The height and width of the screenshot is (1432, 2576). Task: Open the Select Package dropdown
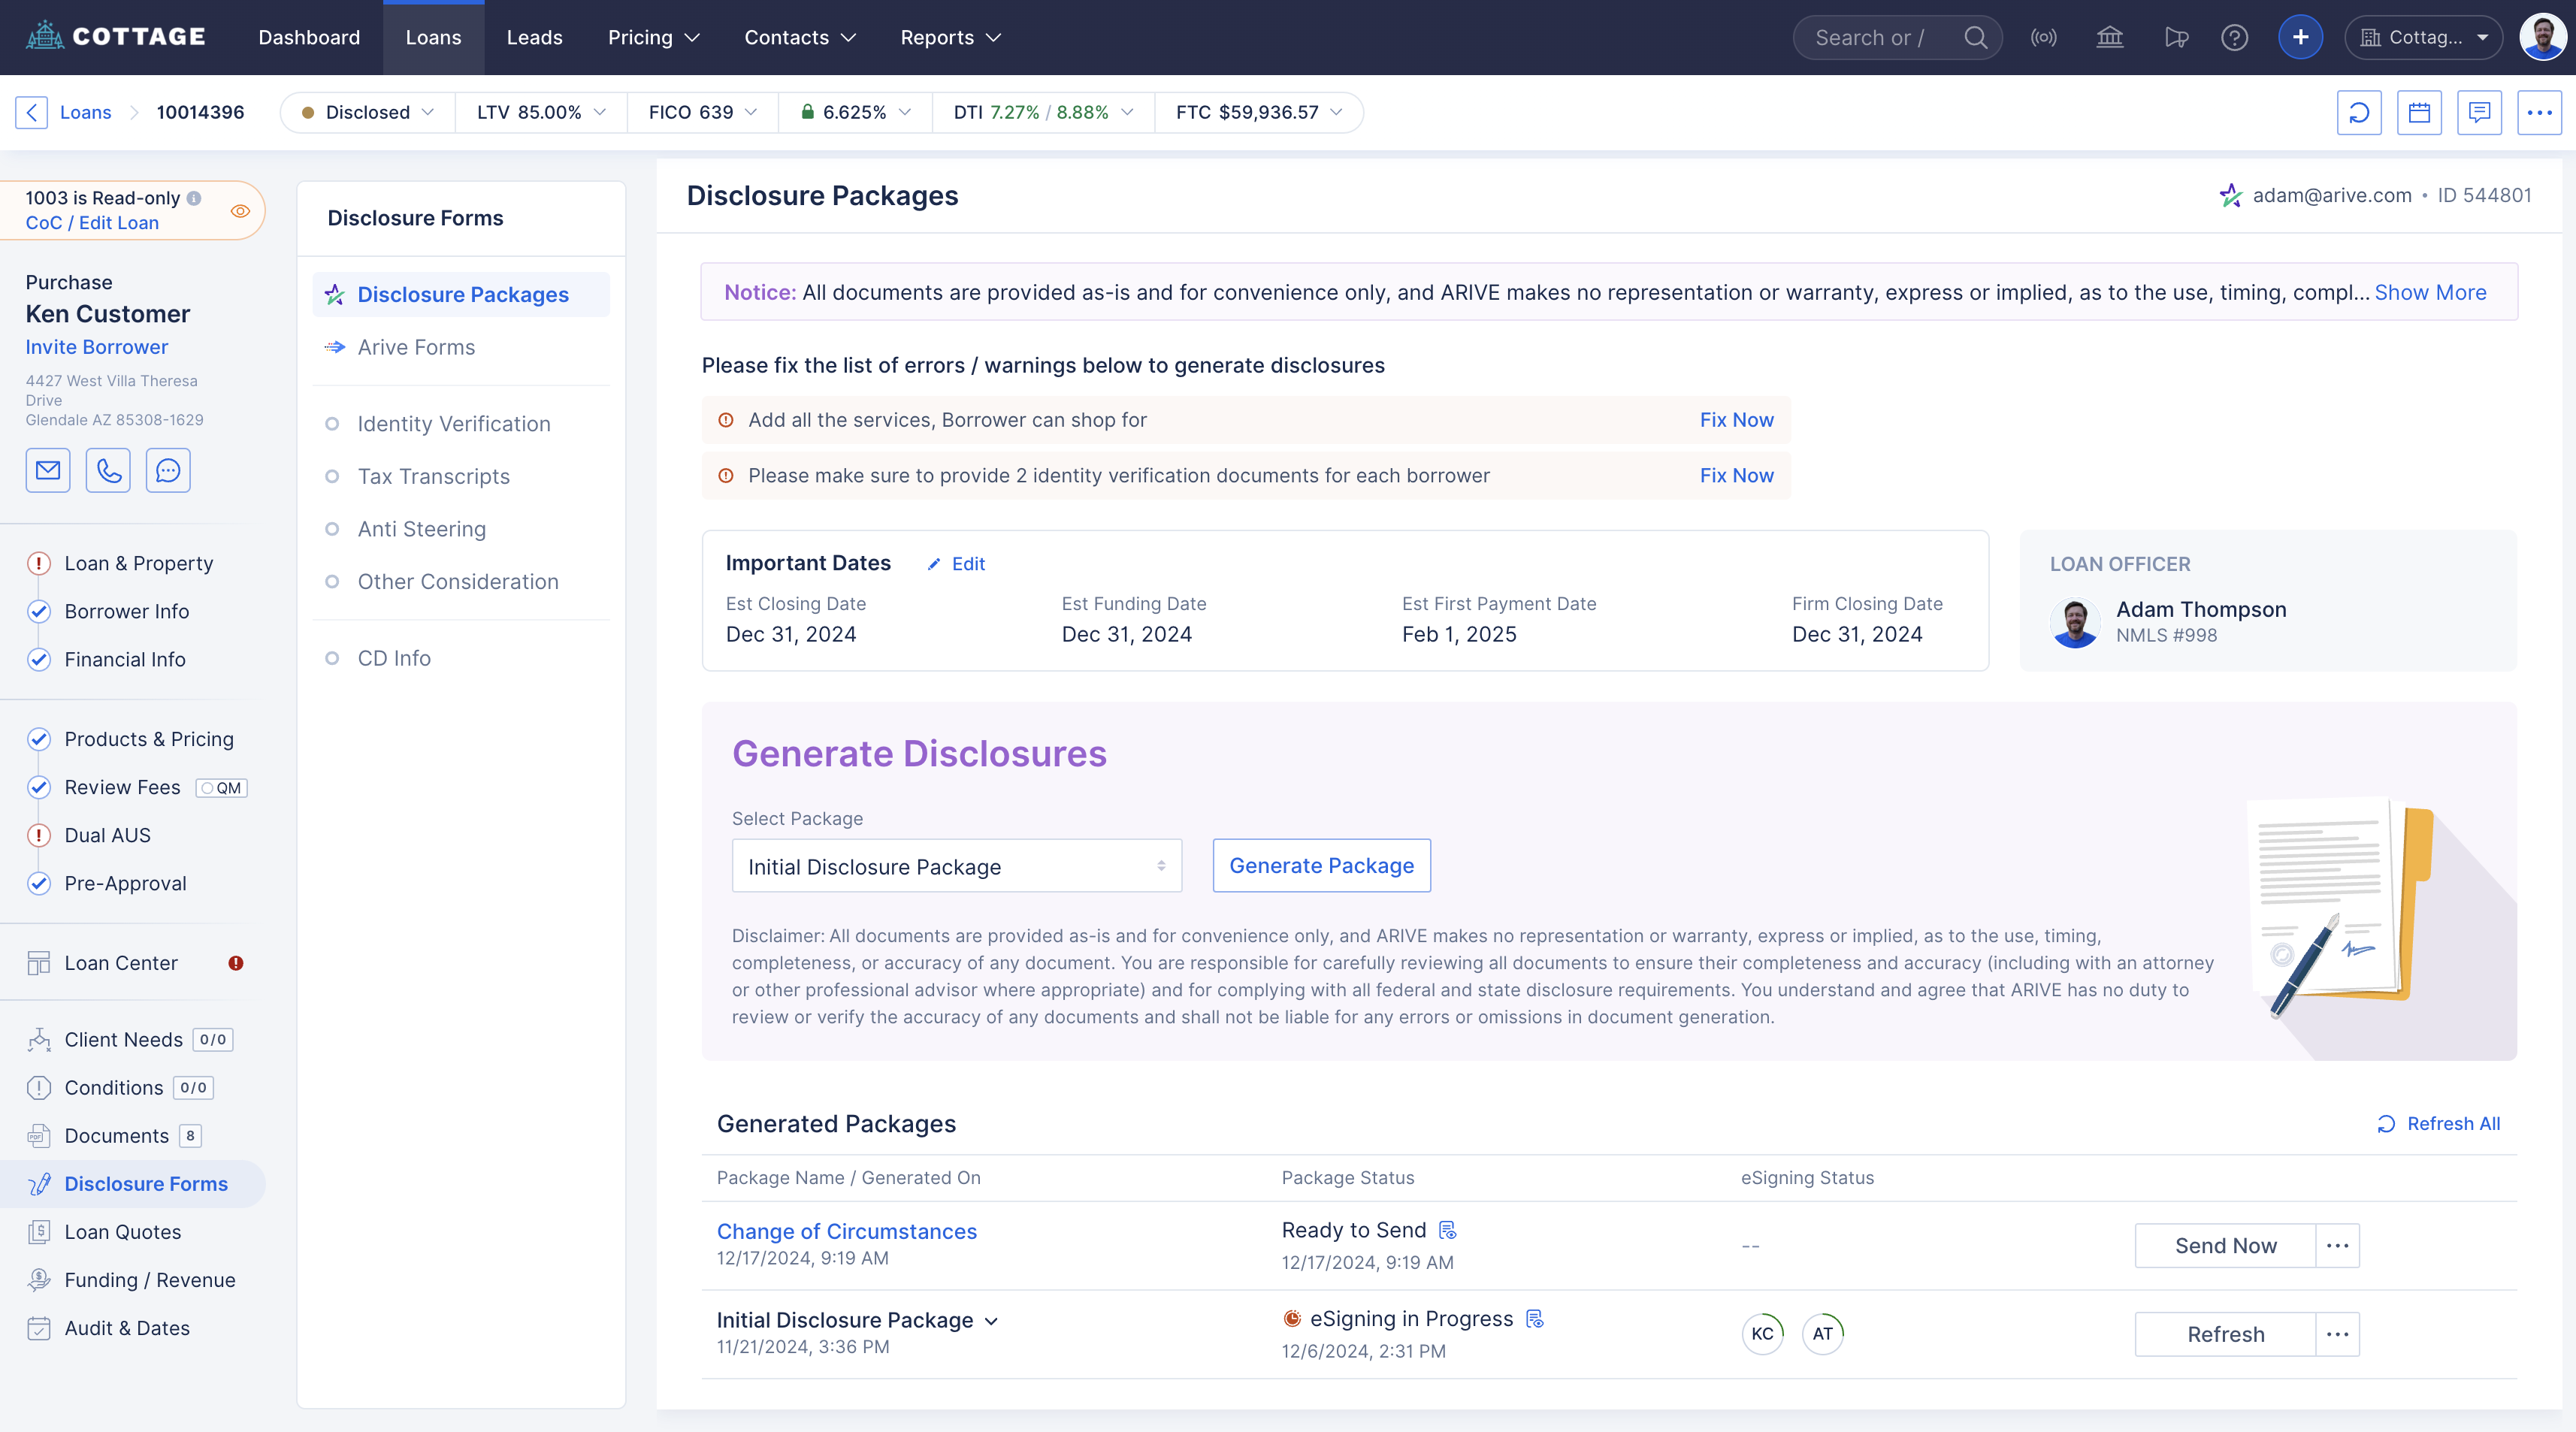956,866
